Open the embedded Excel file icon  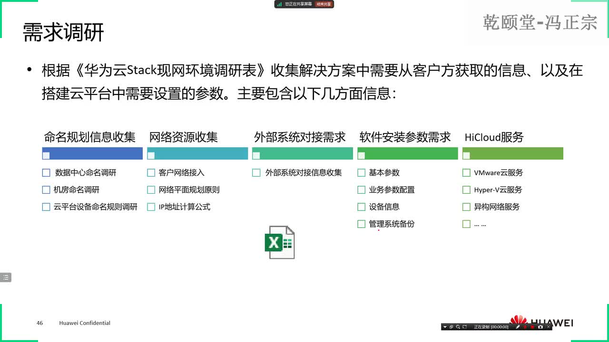pos(280,242)
